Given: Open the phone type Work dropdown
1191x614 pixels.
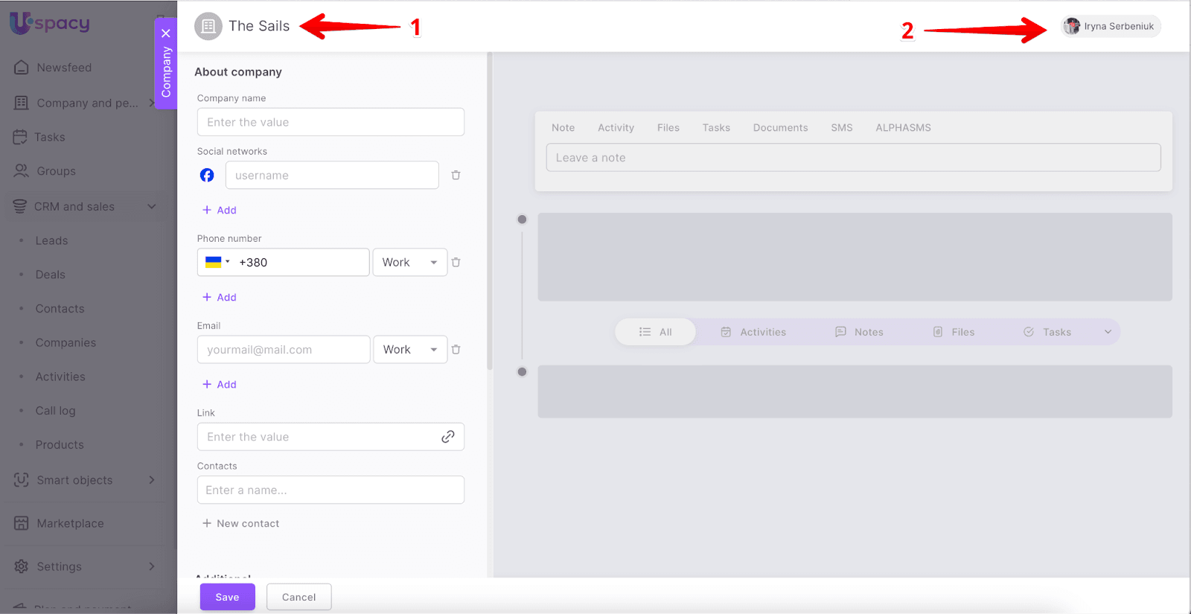Looking at the screenshot, I should (409, 262).
